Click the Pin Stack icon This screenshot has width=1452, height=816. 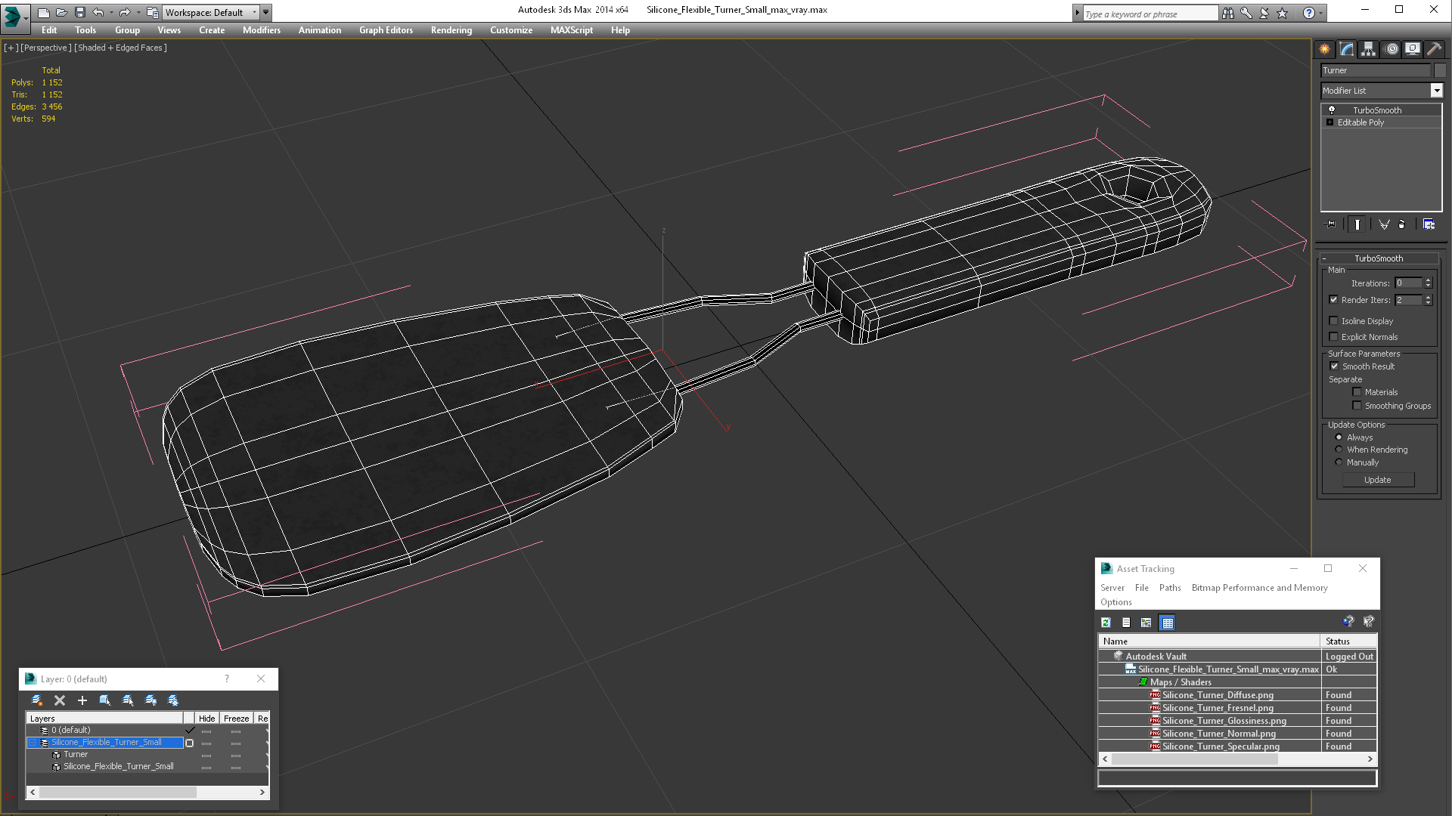(x=1331, y=224)
